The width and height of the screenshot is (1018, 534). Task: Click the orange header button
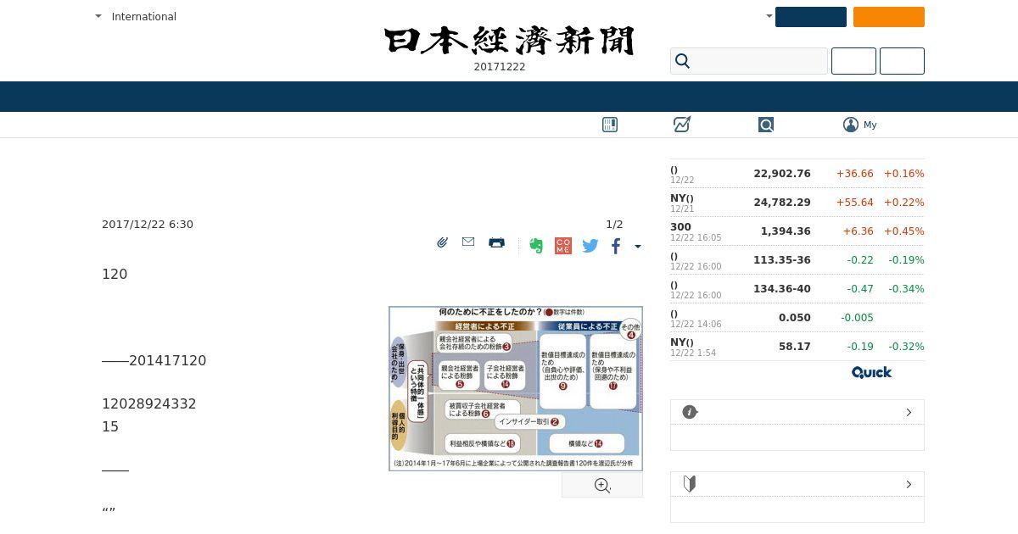point(889,17)
